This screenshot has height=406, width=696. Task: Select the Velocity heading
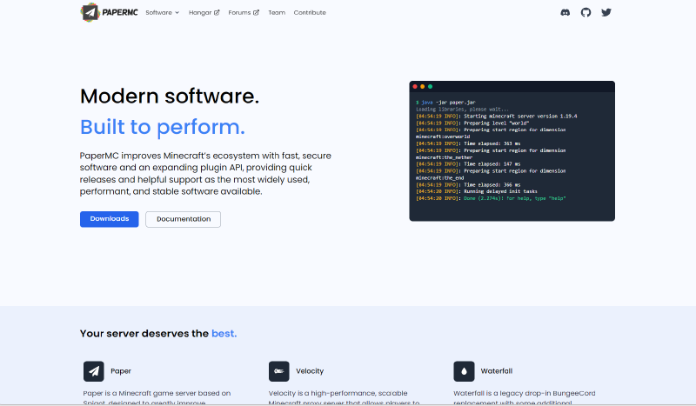(310, 371)
